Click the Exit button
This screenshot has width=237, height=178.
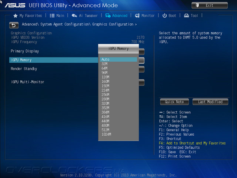point(210,6)
